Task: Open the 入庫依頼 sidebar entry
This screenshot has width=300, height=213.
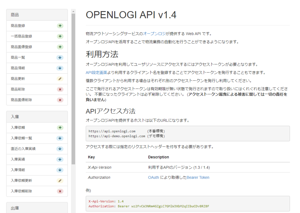Action: pos(37,127)
